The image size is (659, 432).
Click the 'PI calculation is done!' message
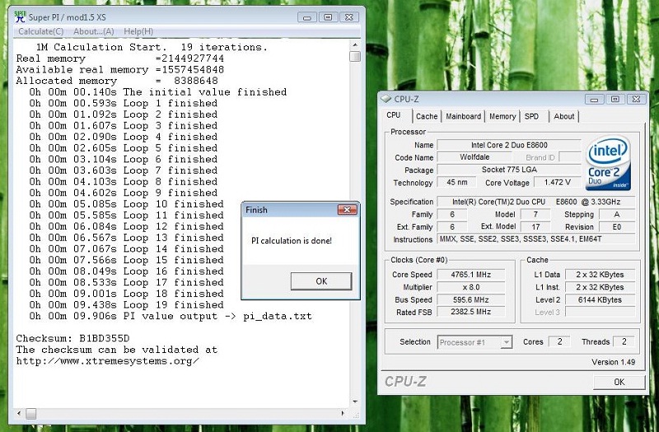[x=292, y=241]
